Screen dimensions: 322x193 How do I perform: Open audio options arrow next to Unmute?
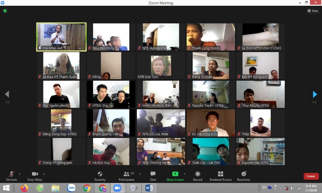[x=19, y=174]
